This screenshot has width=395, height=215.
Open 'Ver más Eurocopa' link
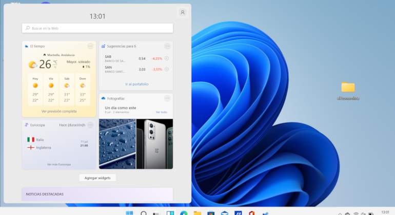pos(59,164)
